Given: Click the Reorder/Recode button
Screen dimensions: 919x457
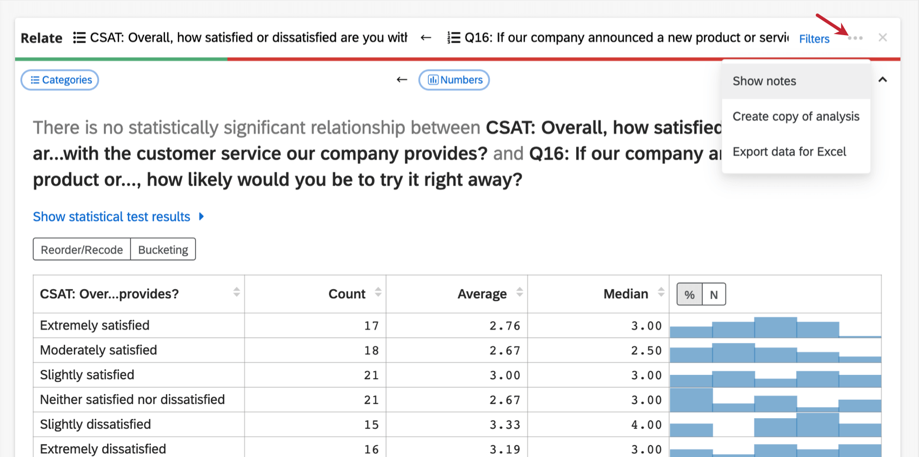Looking at the screenshot, I should point(82,250).
